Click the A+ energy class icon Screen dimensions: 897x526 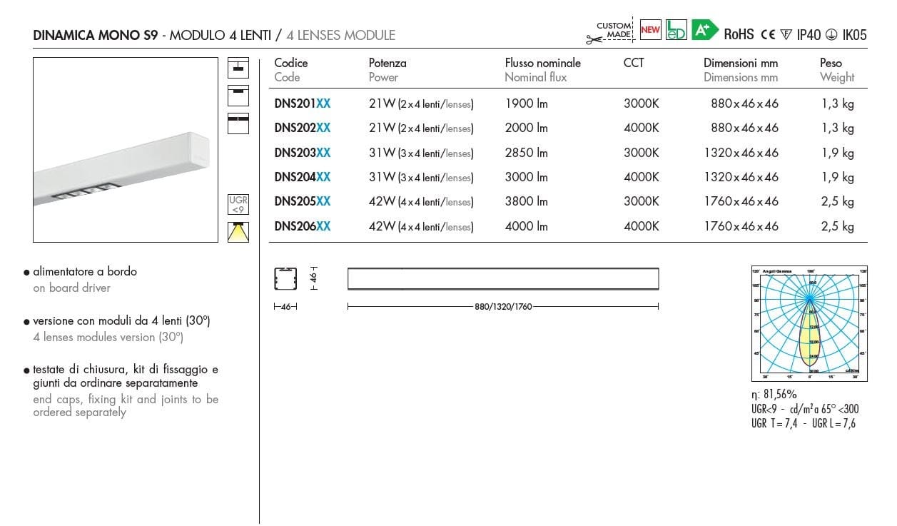click(x=704, y=30)
